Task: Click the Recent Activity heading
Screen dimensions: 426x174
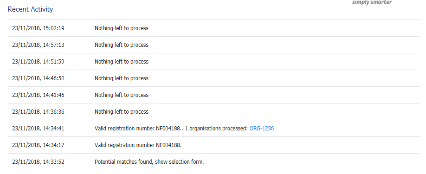Action: pyautogui.click(x=31, y=9)
